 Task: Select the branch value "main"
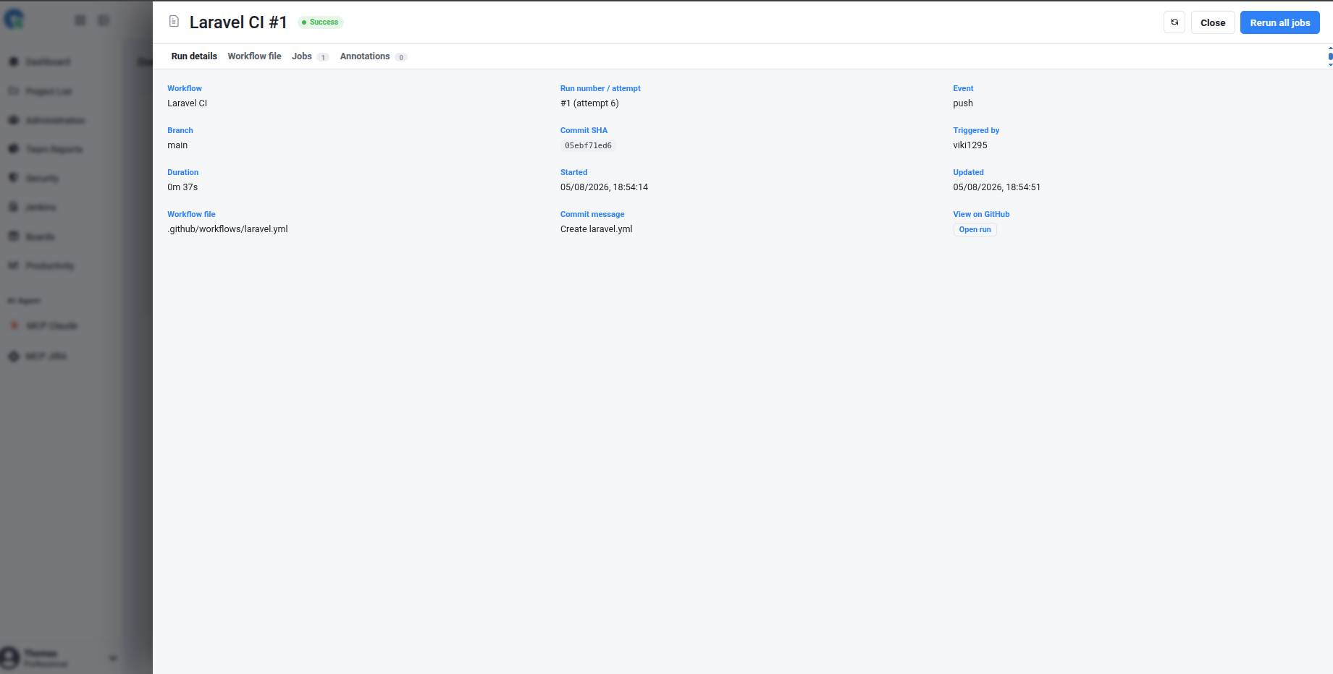click(x=177, y=145)
